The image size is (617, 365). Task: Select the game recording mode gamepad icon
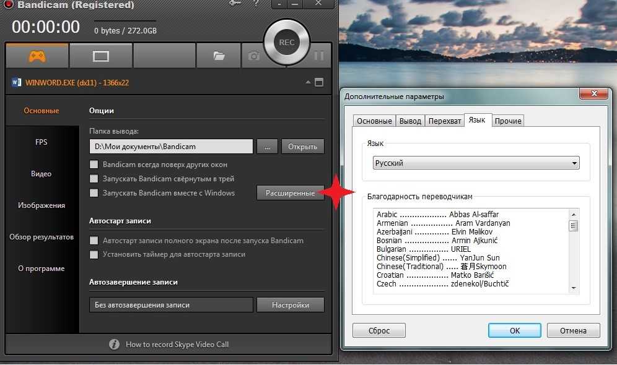point(37,56)
